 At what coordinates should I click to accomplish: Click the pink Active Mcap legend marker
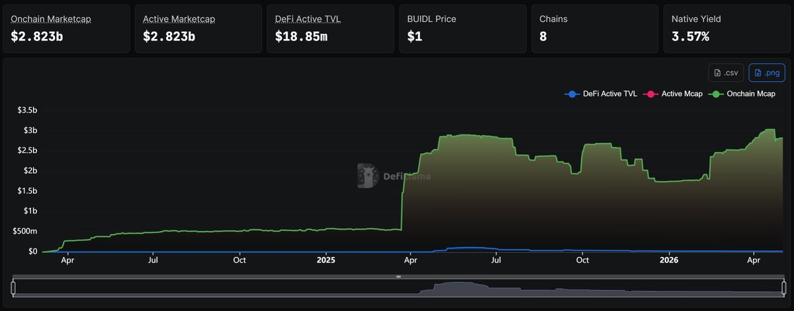(x=651, y=94)
